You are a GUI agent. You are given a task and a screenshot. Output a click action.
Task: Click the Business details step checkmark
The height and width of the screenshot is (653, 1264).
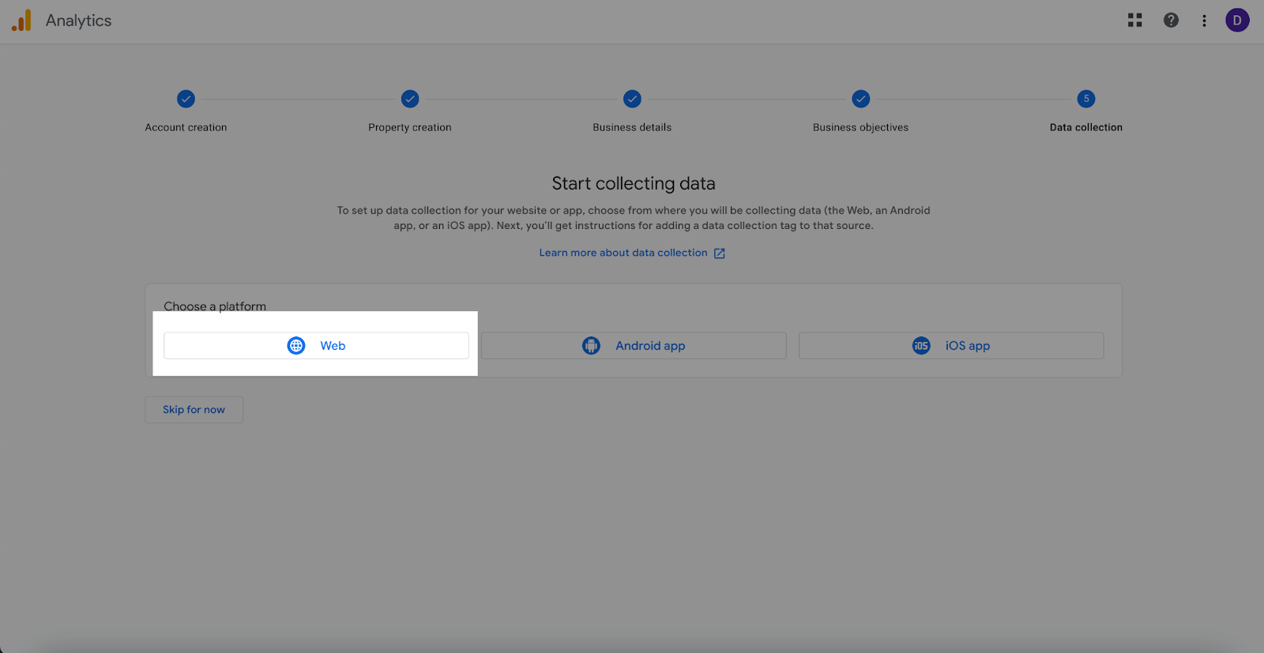point(632,99)
